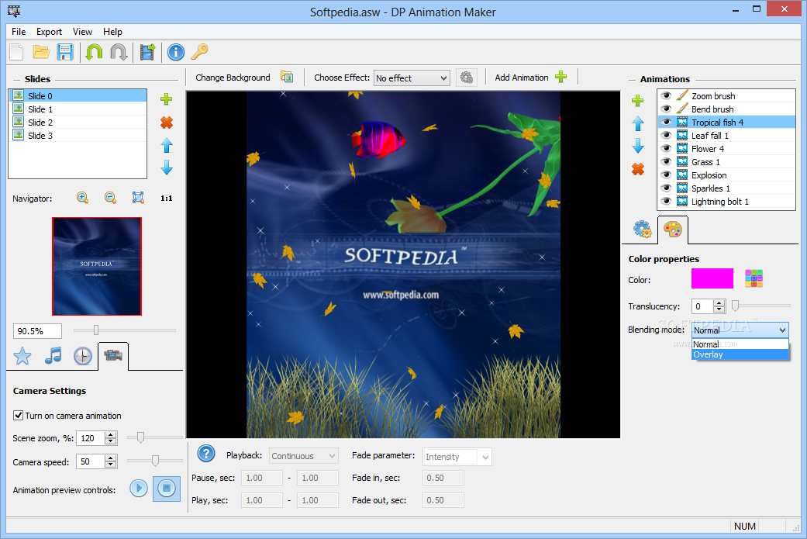Open a project with the folder icon
Image resolution: width=807 pixels, height=539 pixels.
(41, 52)
